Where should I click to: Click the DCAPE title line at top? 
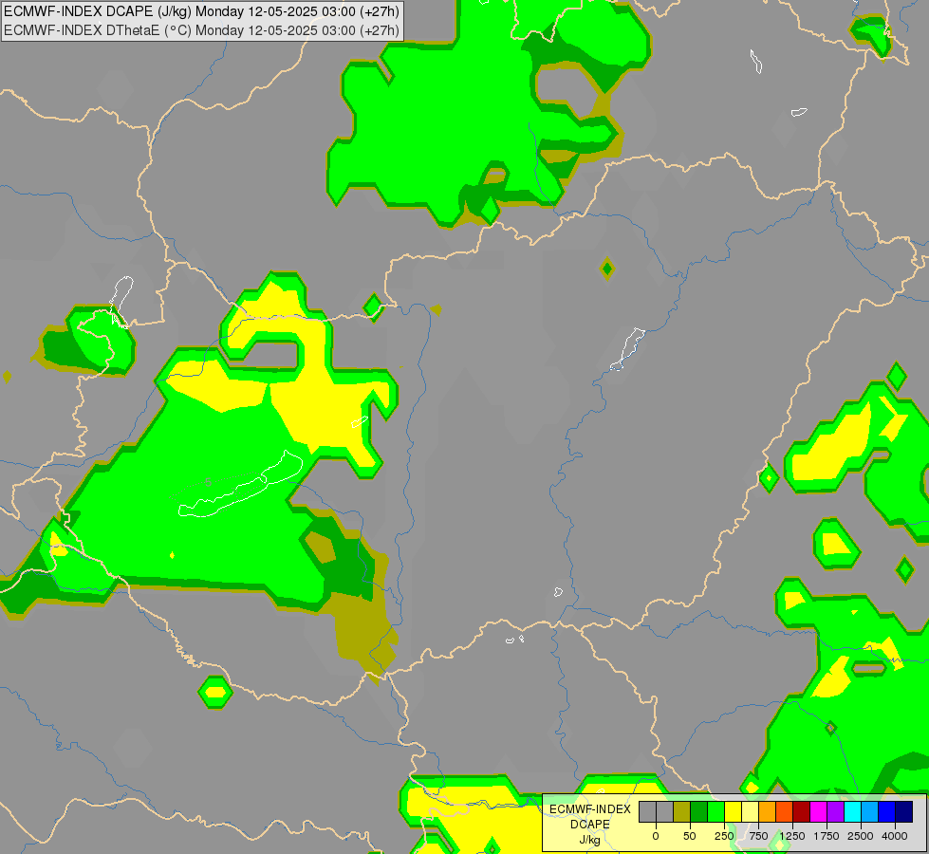tap(201, 11)
